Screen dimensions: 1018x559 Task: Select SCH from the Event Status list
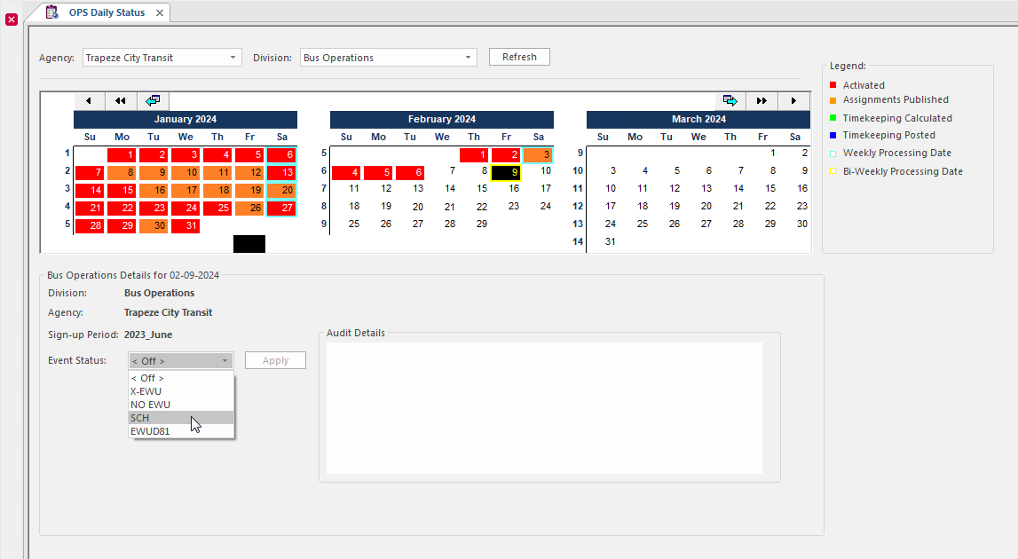pos(140,418)
